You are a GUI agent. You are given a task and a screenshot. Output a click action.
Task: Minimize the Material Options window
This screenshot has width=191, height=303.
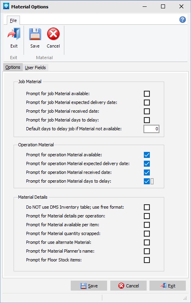pos(145,6)
